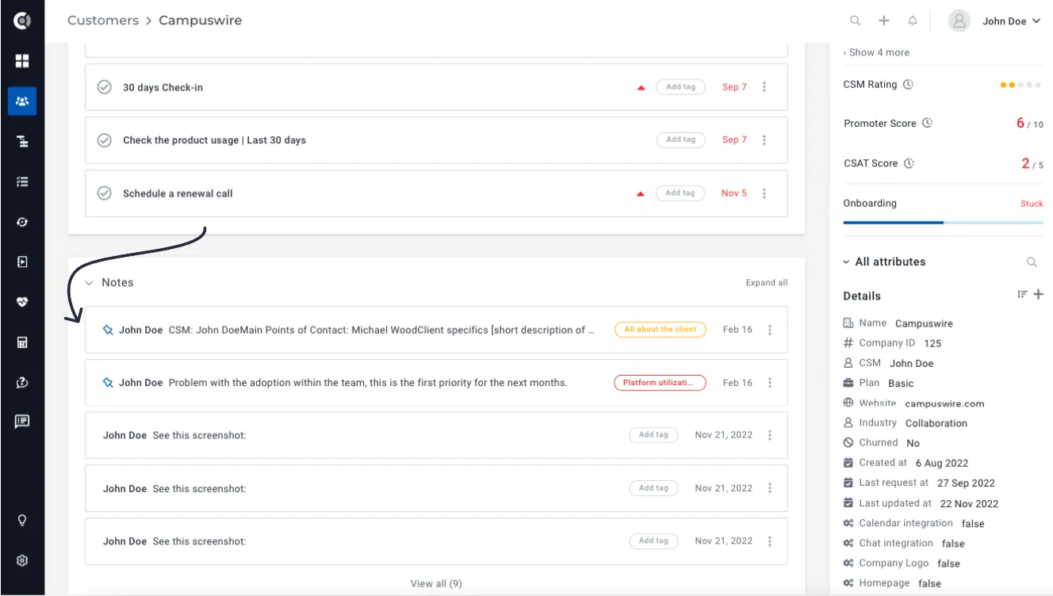
Task: Mark Schedule a renewal call complete
Action: [104, 193]
